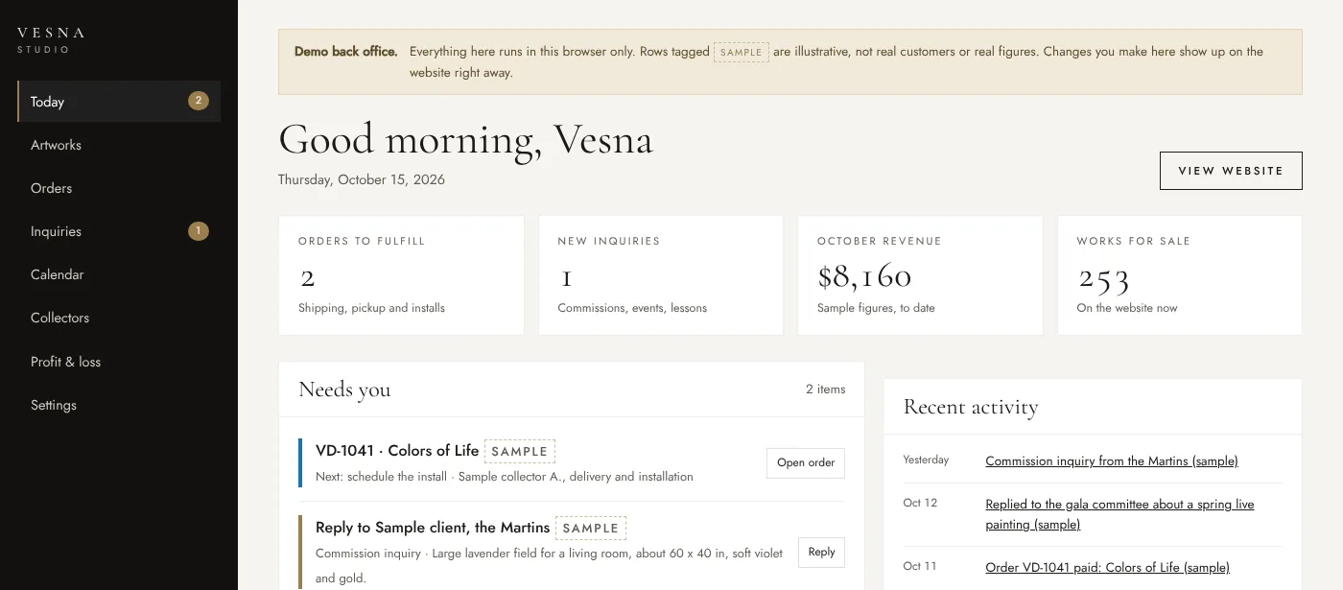Click the 2 items count
Image resolution: width=1343 pixels, height=590 pixels.
tap(826, 389)
